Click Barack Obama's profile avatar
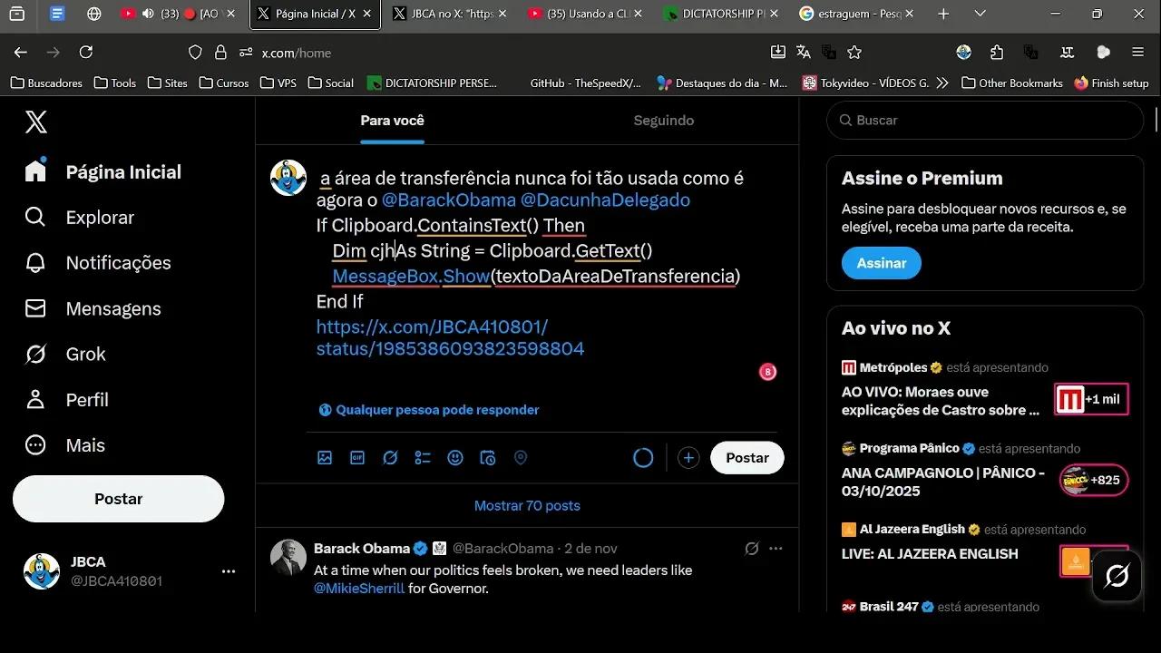Screen dimensions: 1161x653 point(288,558)
